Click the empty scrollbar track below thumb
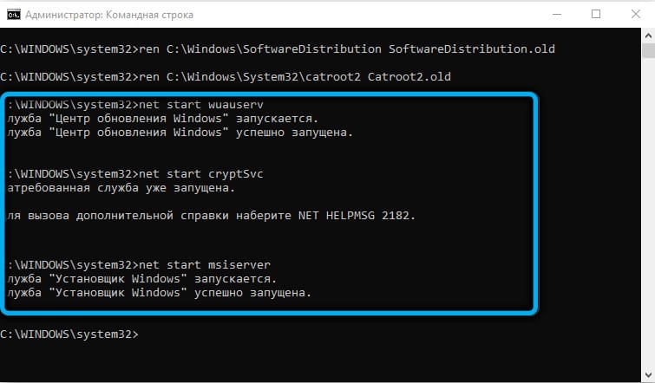 pyautogui.click(x=648, y=213)
